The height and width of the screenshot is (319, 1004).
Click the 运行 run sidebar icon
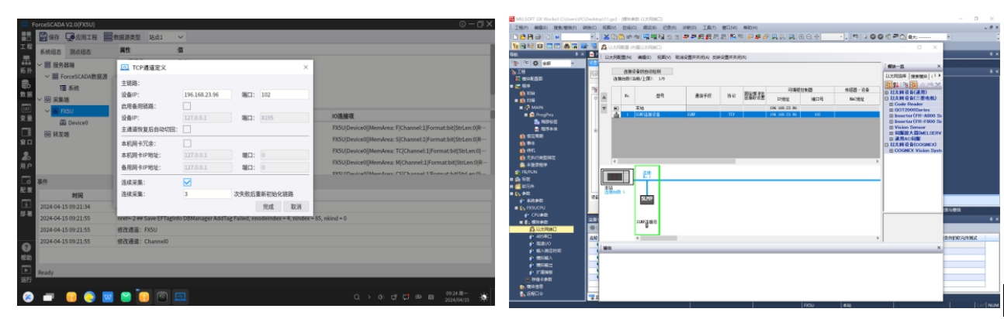(x=26, y=274)
